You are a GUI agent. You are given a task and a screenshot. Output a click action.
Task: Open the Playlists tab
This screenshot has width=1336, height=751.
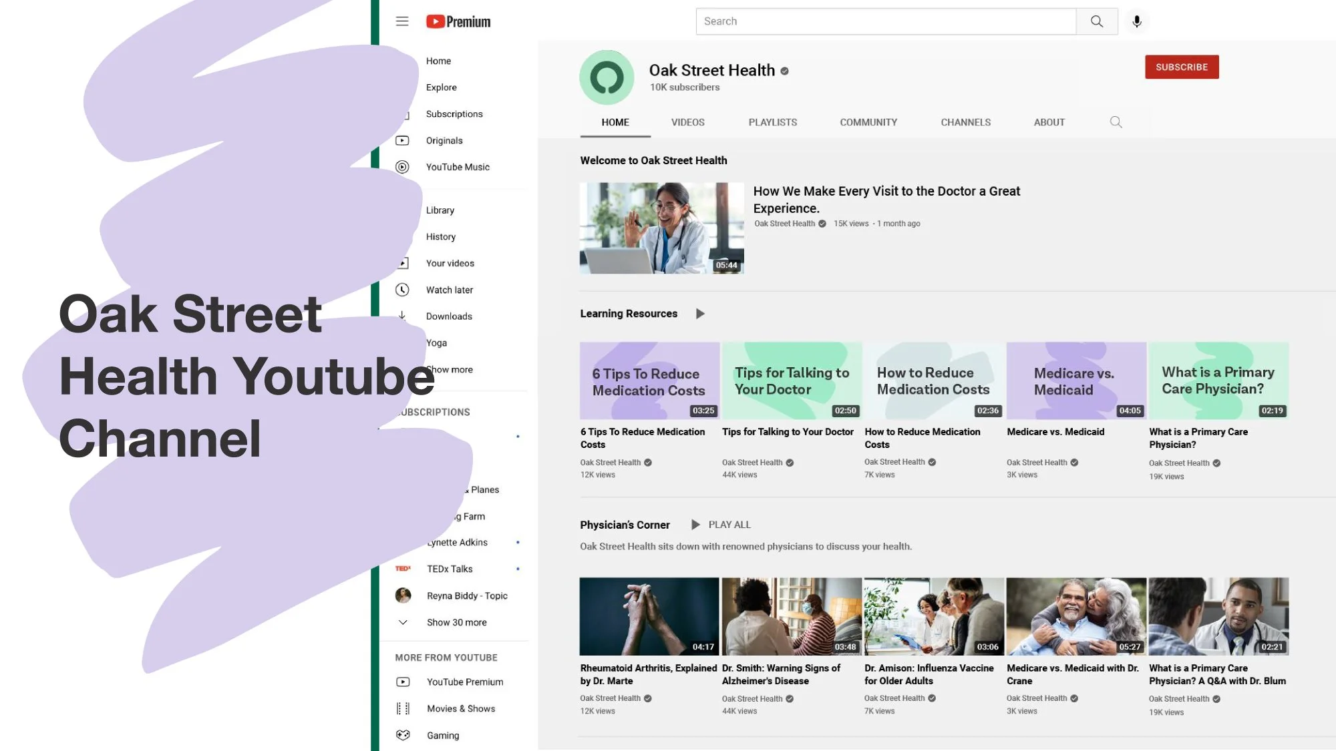pos(772,122)
